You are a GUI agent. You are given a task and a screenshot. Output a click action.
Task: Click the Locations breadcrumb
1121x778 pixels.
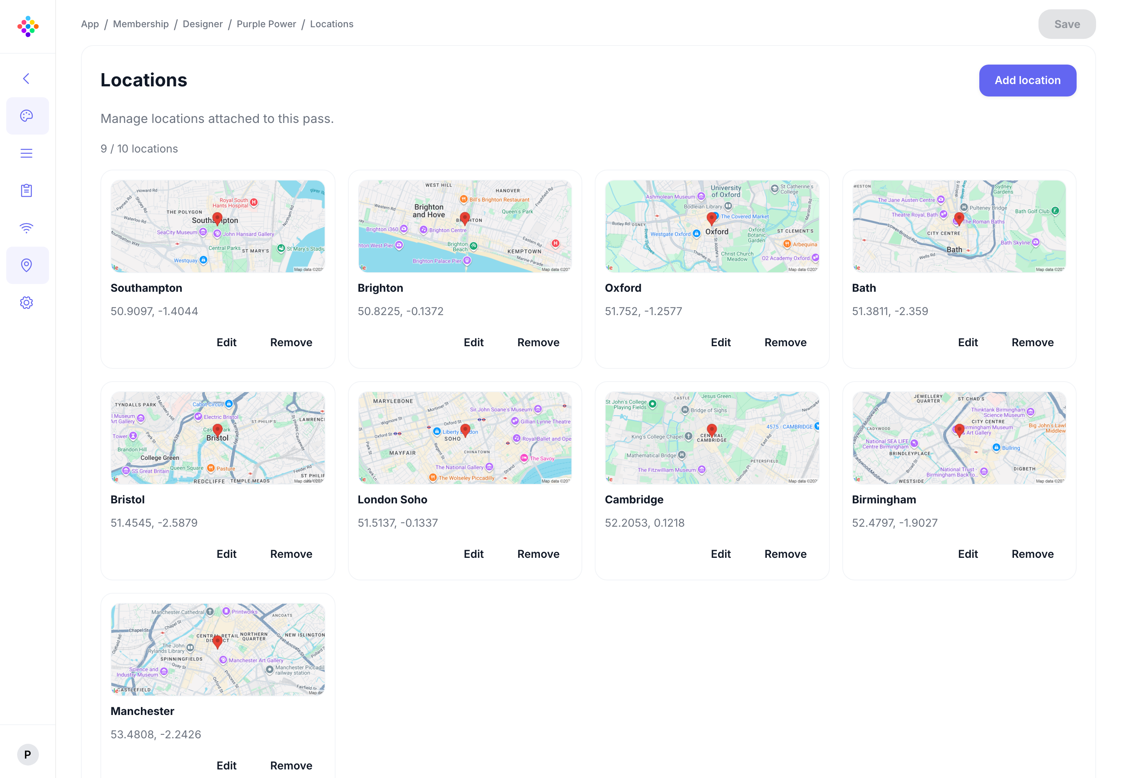332,24
